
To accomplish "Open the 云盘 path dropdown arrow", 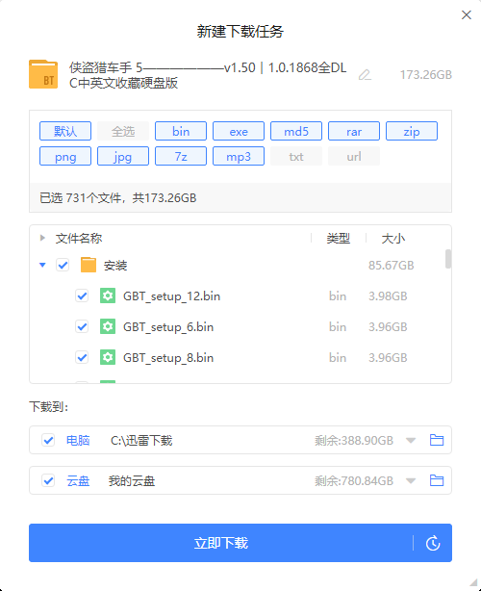I will point(411,481).
